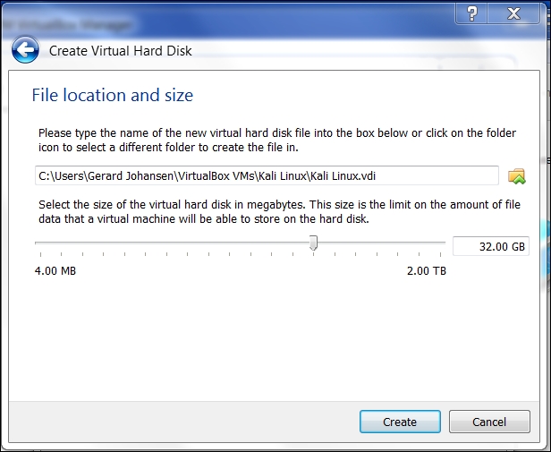Click the slider track's far left end
The height and width of the screenshot is (452, 551).
[x=38, y=243]
